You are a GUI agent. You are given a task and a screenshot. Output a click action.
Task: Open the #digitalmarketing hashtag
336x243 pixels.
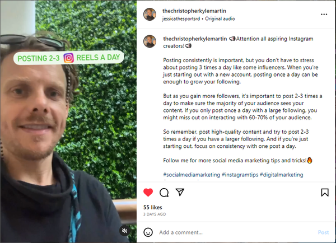coord(281,175)
